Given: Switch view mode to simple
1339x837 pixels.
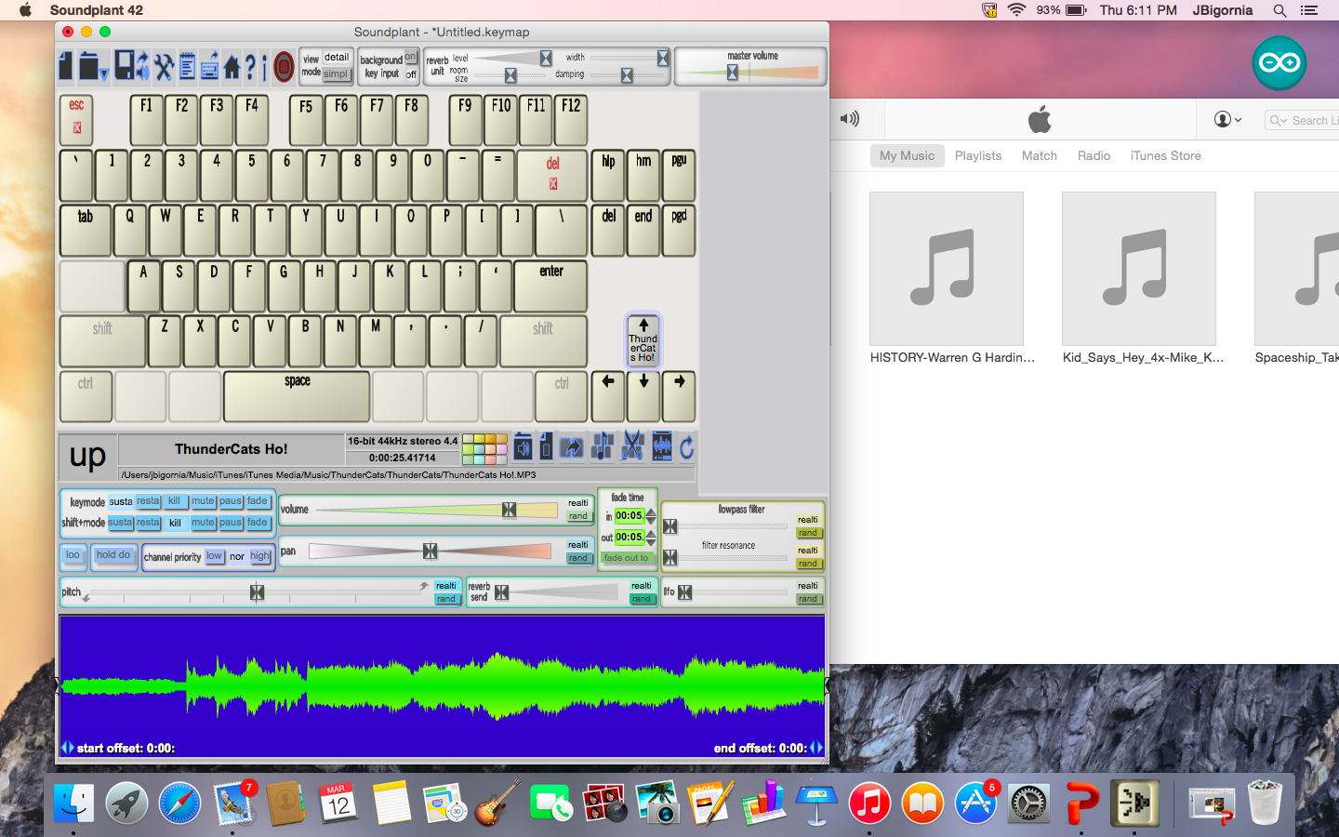Looking at the screenshot, I should (336, 73).
